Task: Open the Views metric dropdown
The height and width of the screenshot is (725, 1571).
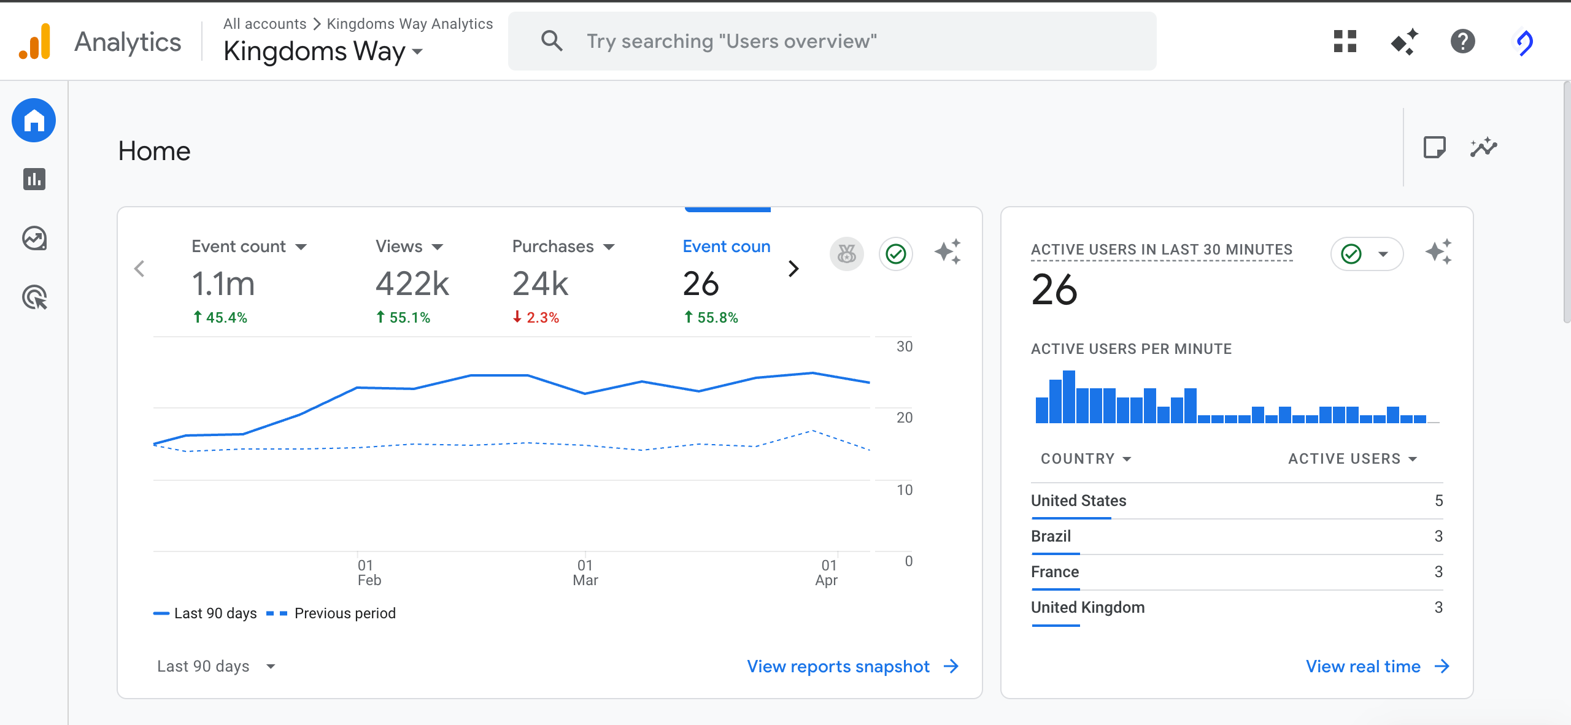Action: pos(409,247)
